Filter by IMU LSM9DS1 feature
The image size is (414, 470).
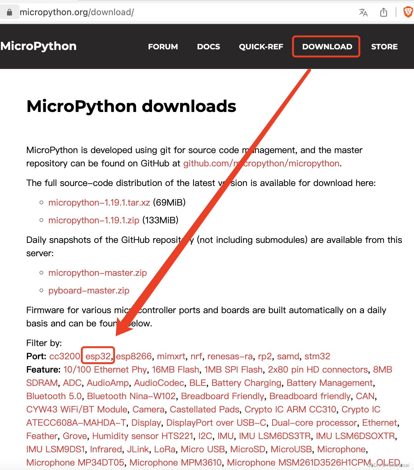pyautogui.click(x=56, y=449)
